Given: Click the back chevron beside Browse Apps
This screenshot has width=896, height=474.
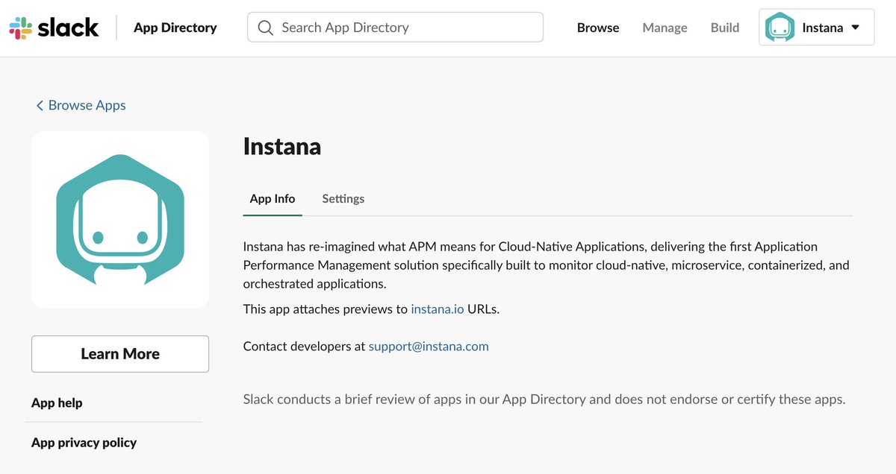Looking at the screenshot, I should pyautogui.click(x=39, y=105).
